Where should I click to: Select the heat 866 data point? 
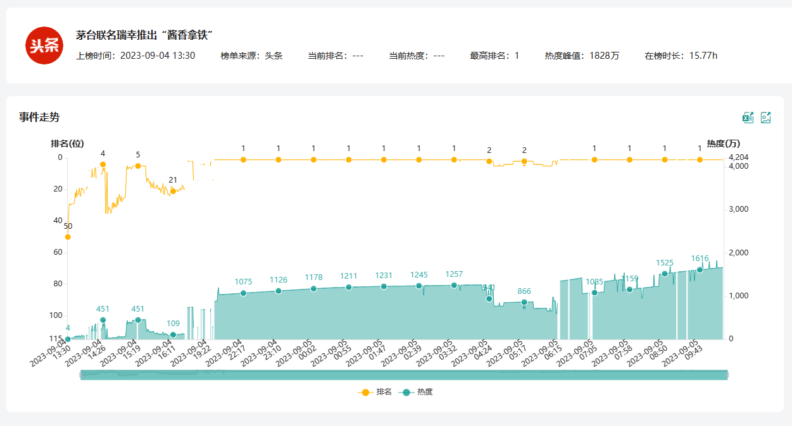pos(524,302)
